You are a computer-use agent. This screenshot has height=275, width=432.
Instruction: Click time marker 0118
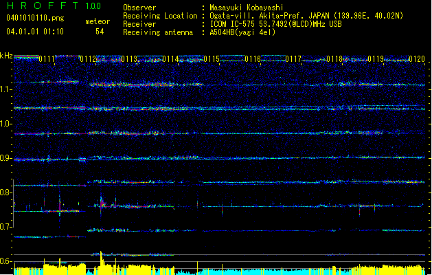[x=334, y=59]
